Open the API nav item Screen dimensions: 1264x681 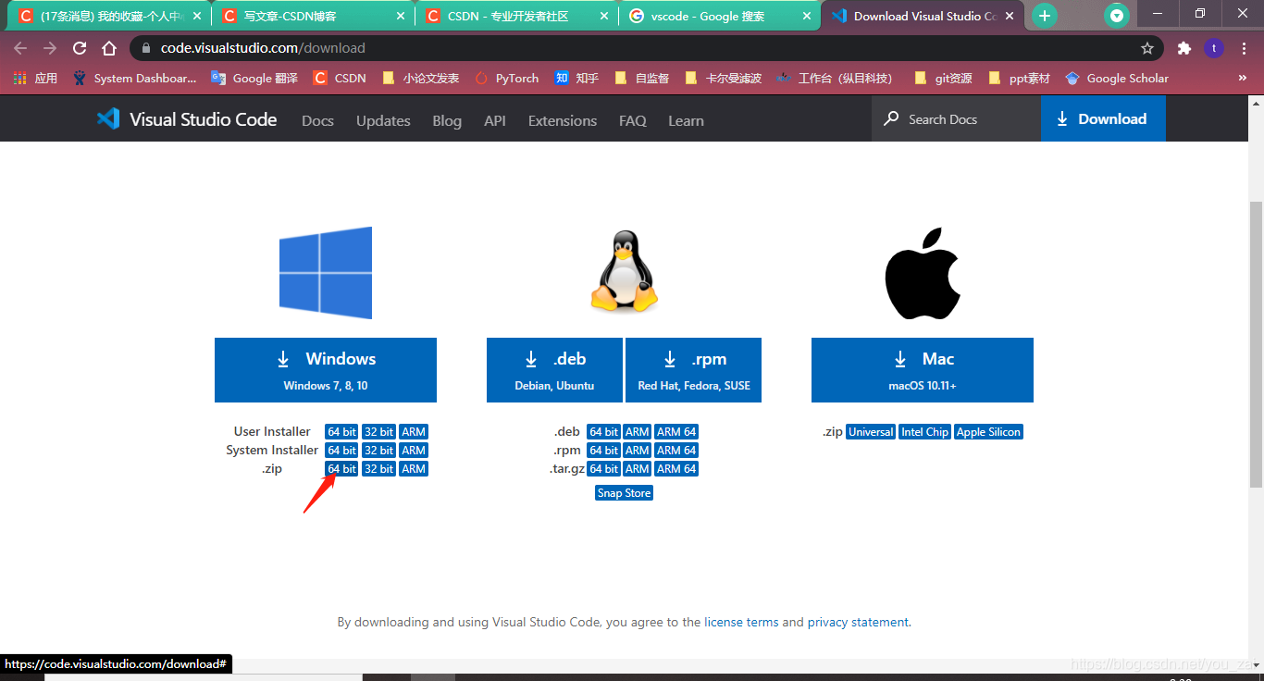coord(495,120)
